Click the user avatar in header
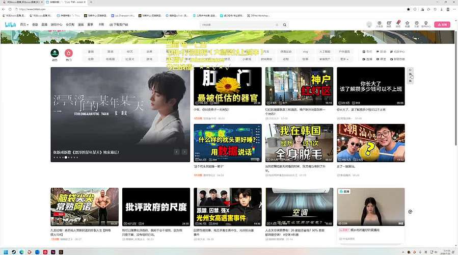The image size is (458, 255). [369, 24]
